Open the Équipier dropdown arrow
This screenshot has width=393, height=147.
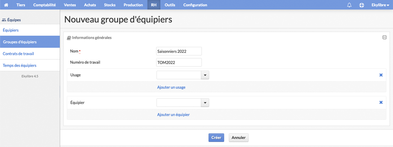click(205, 103)
